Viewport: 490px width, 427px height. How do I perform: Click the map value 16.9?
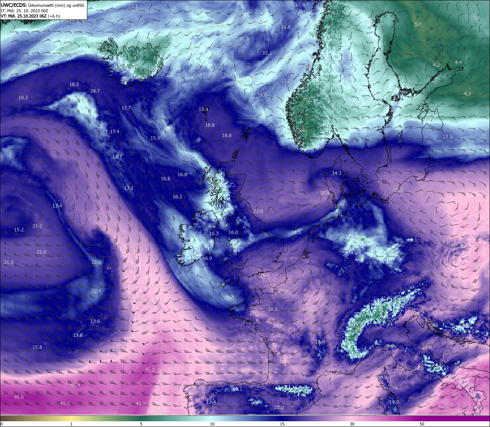(207, 258)
